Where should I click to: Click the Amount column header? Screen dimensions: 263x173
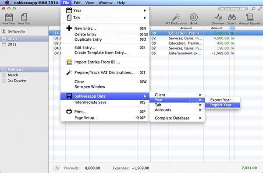[x=217, y=28]
